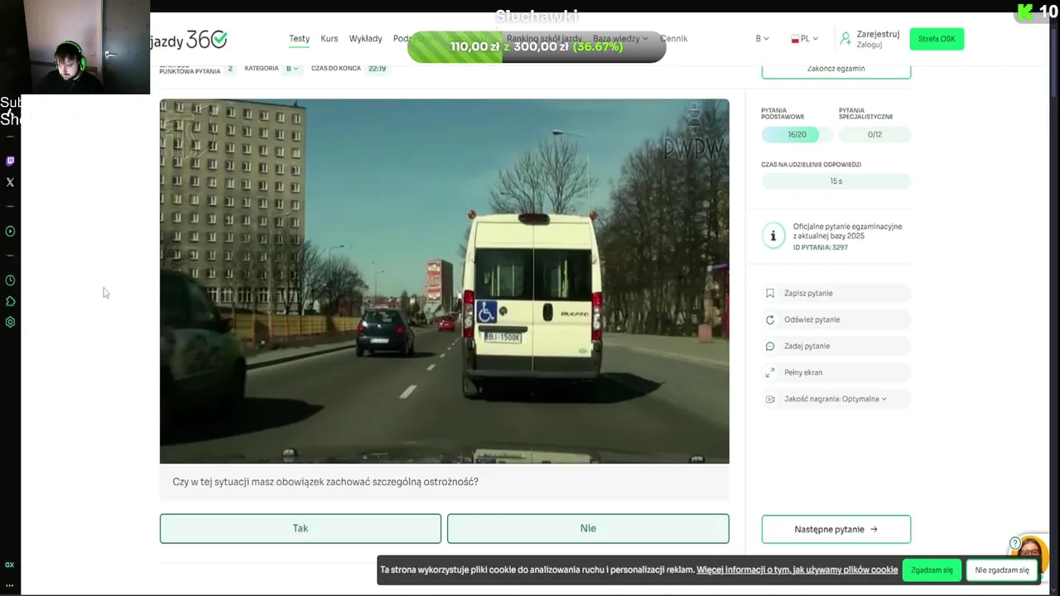Image resolution: width=1060 pixels, height=596 pixels.
Task: Click the 0/12 specialist questions progress bar
Action: 874,135
